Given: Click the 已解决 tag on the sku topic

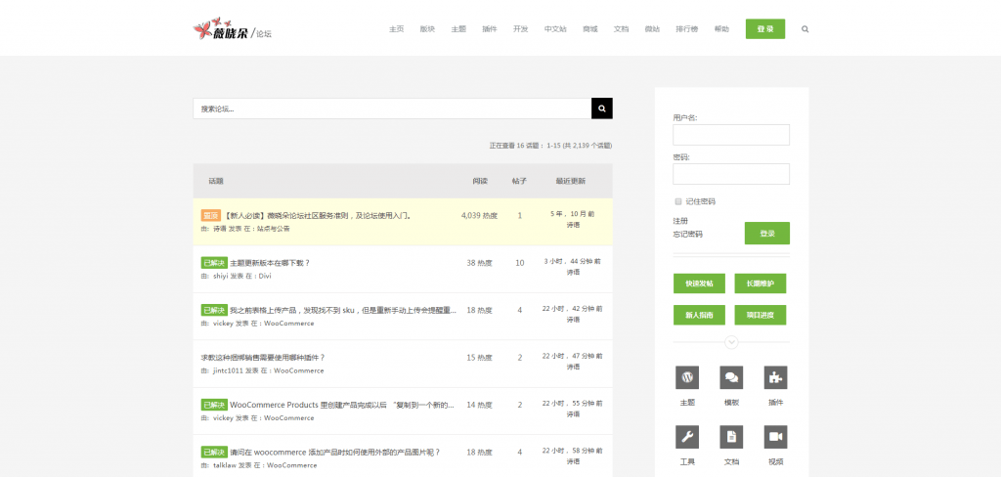Looking at the screenshot, I should (214, 310).
